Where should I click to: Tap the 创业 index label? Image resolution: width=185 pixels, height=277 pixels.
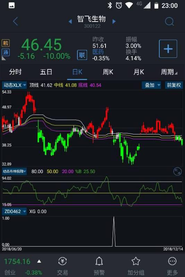[x=10, y=272]
